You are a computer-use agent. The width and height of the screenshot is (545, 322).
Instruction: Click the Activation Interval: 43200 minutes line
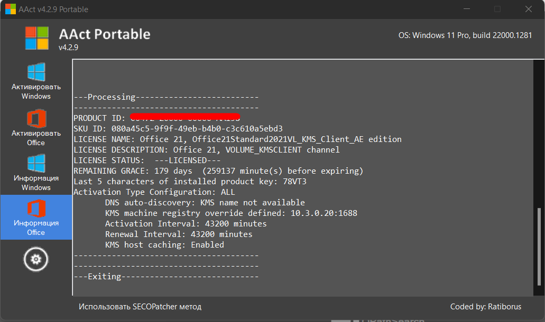coord(186,224)
